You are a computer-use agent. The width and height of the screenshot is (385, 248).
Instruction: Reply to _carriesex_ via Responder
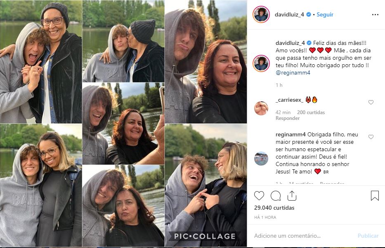[287, 118]
